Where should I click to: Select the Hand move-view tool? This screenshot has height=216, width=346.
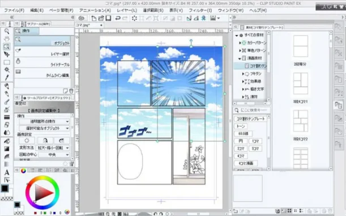click(x=7, y=39)
